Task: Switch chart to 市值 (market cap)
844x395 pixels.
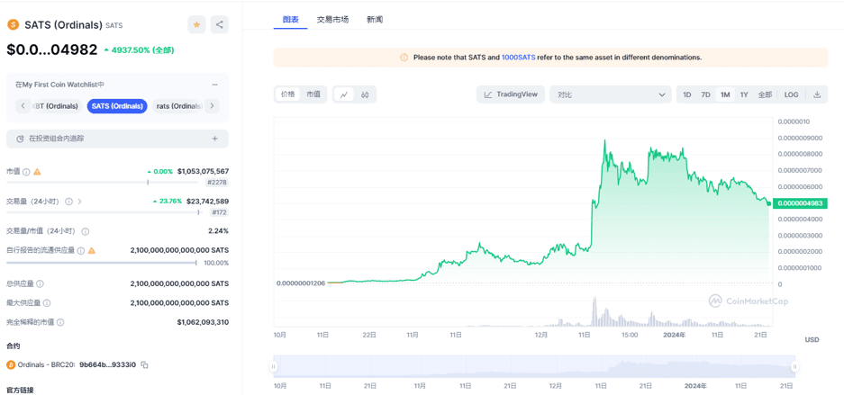Action: [313, 94]
